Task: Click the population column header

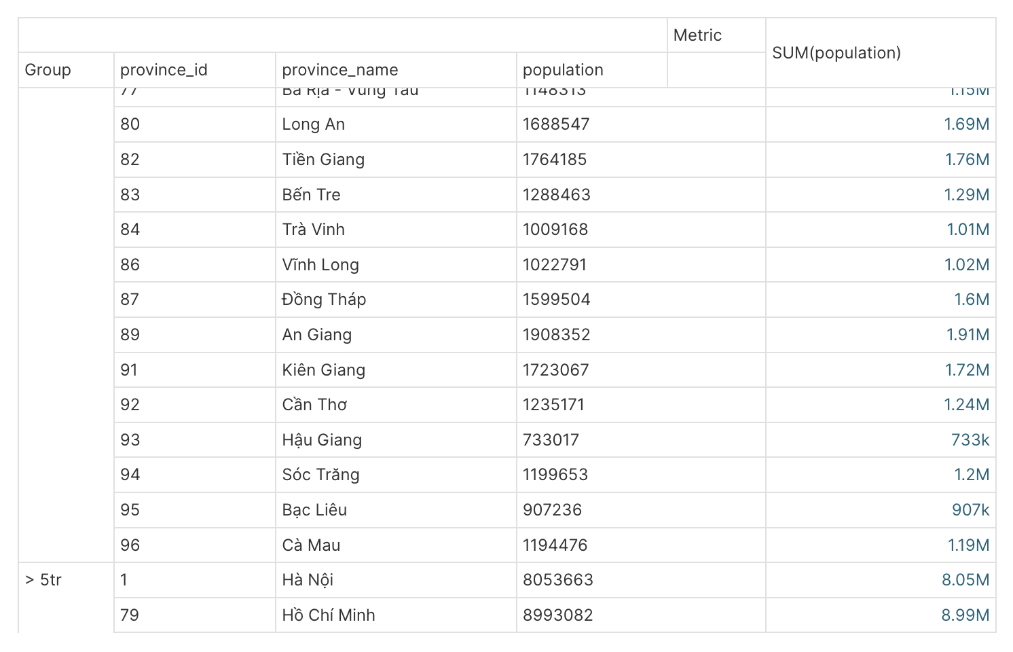Action: click(x=563, y=70)
